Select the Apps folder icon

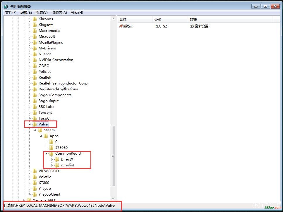(x=46, y=136)
